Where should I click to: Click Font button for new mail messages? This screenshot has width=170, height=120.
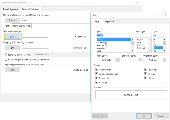pos(12,36)
